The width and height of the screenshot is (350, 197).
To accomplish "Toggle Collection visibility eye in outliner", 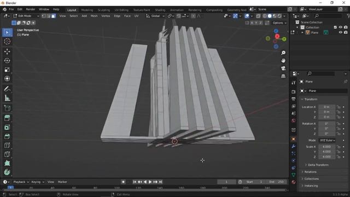I will coord(341,27).
